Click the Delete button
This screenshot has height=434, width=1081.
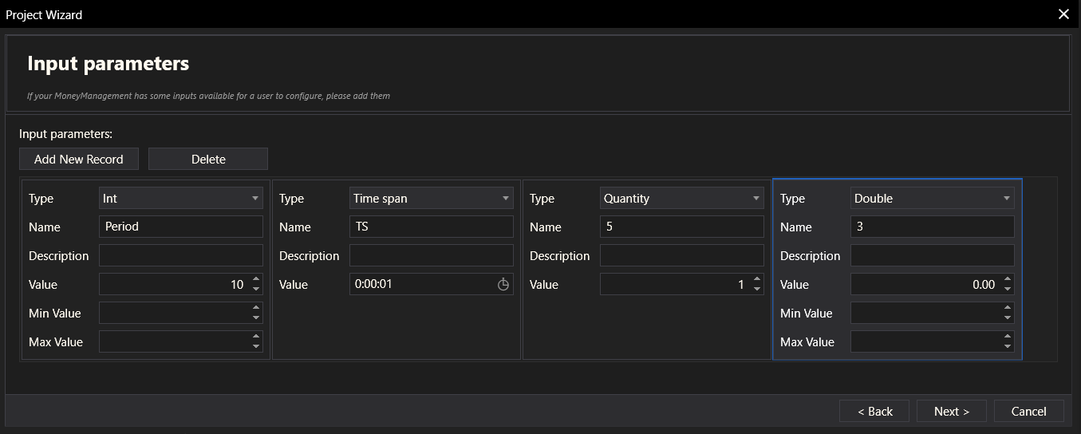point(208,160)
